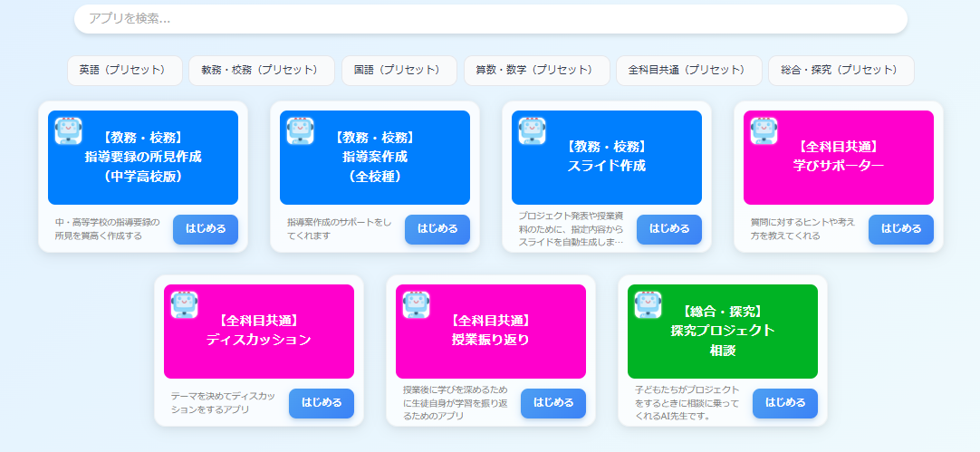
Task: Launch 学びサポーター via its はじめる button
Action: pyautogui.click(x=901, y=229)
